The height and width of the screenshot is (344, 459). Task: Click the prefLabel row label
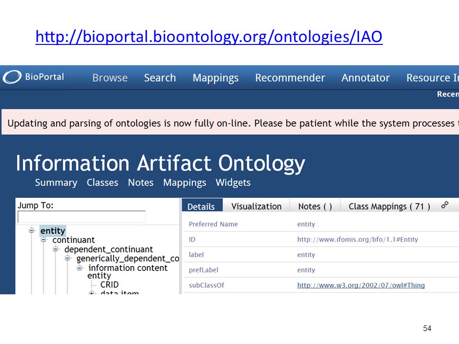[204, 270]
